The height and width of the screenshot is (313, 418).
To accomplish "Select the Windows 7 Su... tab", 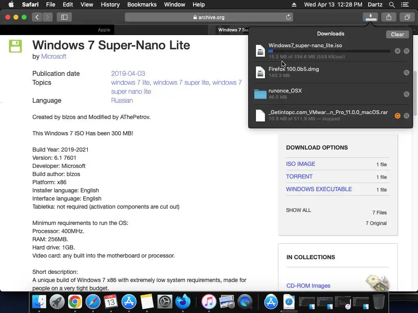I will point(233,30).
